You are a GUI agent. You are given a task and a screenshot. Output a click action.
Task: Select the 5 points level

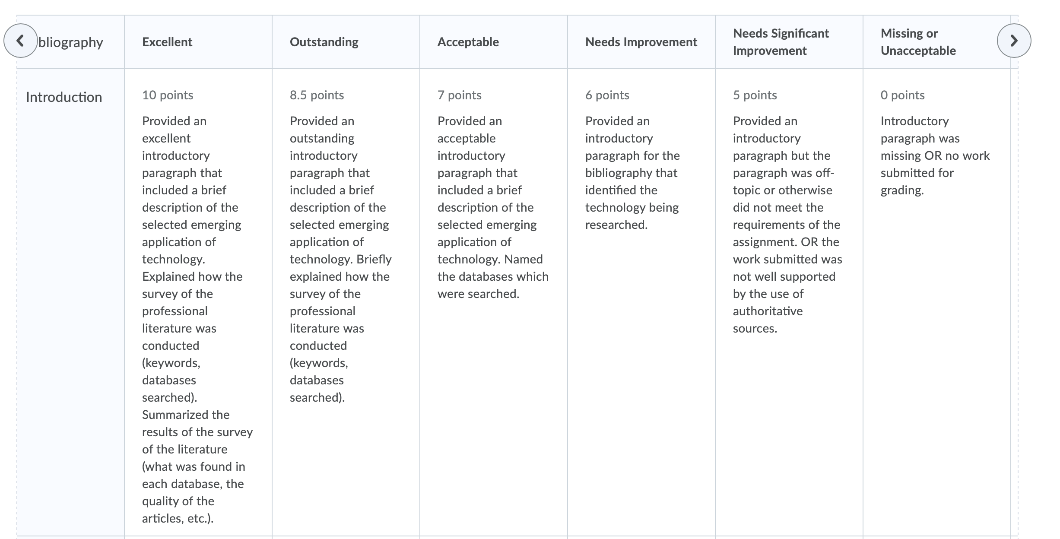[x=755, y=95]
